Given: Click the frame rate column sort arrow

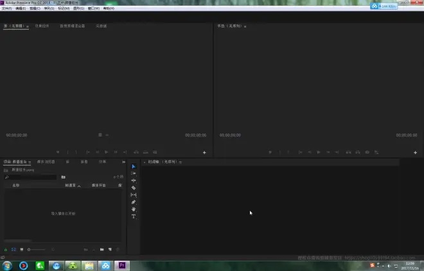Looking at the screenshot, I should (x=79, y=186).
